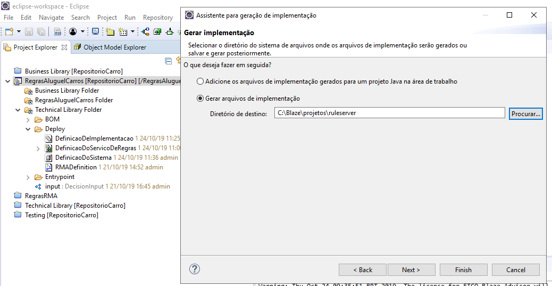Click the Technical Library Folder icon

(x=28, y=110)
